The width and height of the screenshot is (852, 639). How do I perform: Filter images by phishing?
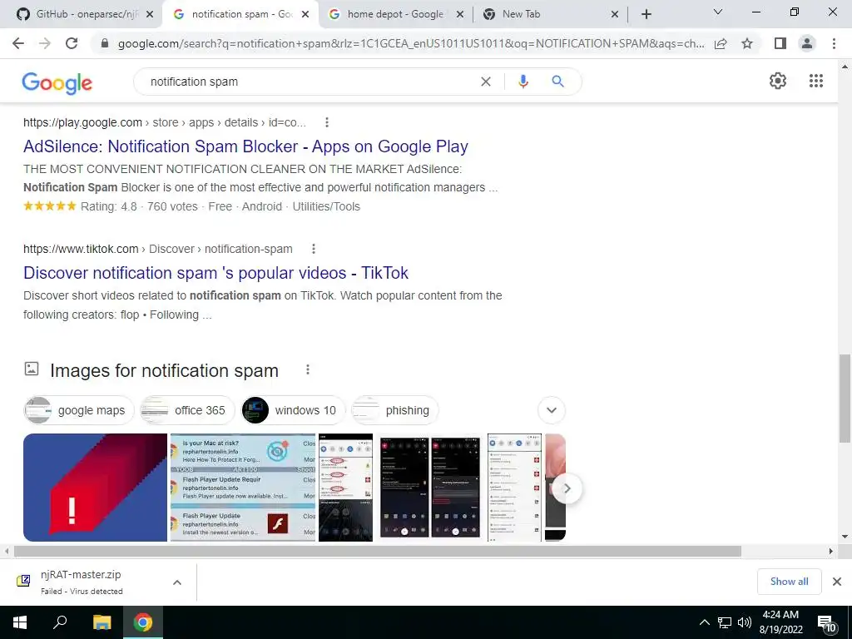coord(394,410)
